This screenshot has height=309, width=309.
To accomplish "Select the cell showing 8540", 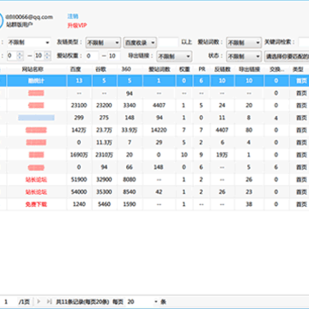I will tap(130, 192).
